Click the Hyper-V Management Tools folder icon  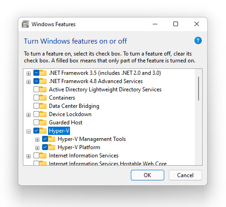(52, 139)
